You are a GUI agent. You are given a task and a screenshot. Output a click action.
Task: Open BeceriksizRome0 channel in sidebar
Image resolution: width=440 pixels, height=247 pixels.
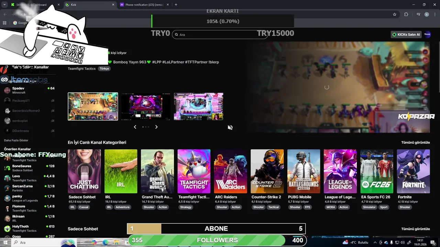point(29,110)
